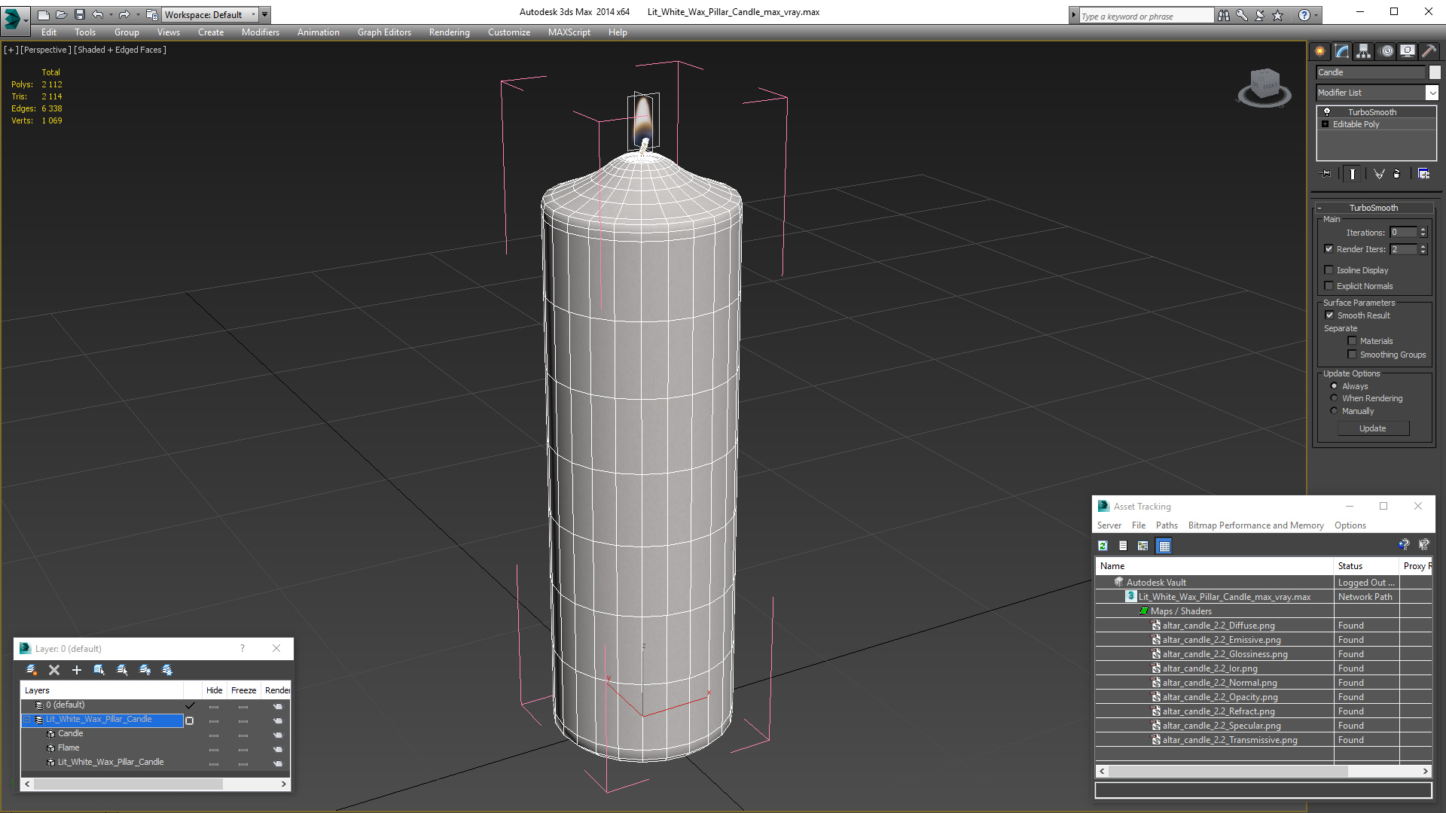Open the Modifiers menu
This screenshot has height=813, width=1446.
point(261,32)
